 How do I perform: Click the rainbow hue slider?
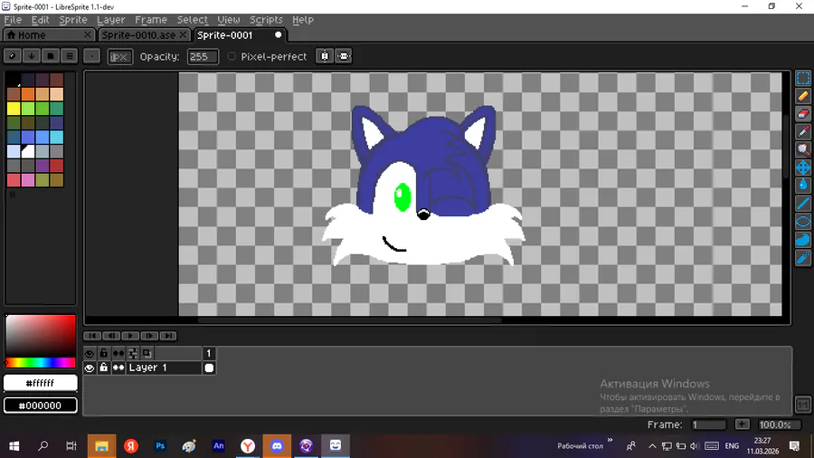(40, 362)
